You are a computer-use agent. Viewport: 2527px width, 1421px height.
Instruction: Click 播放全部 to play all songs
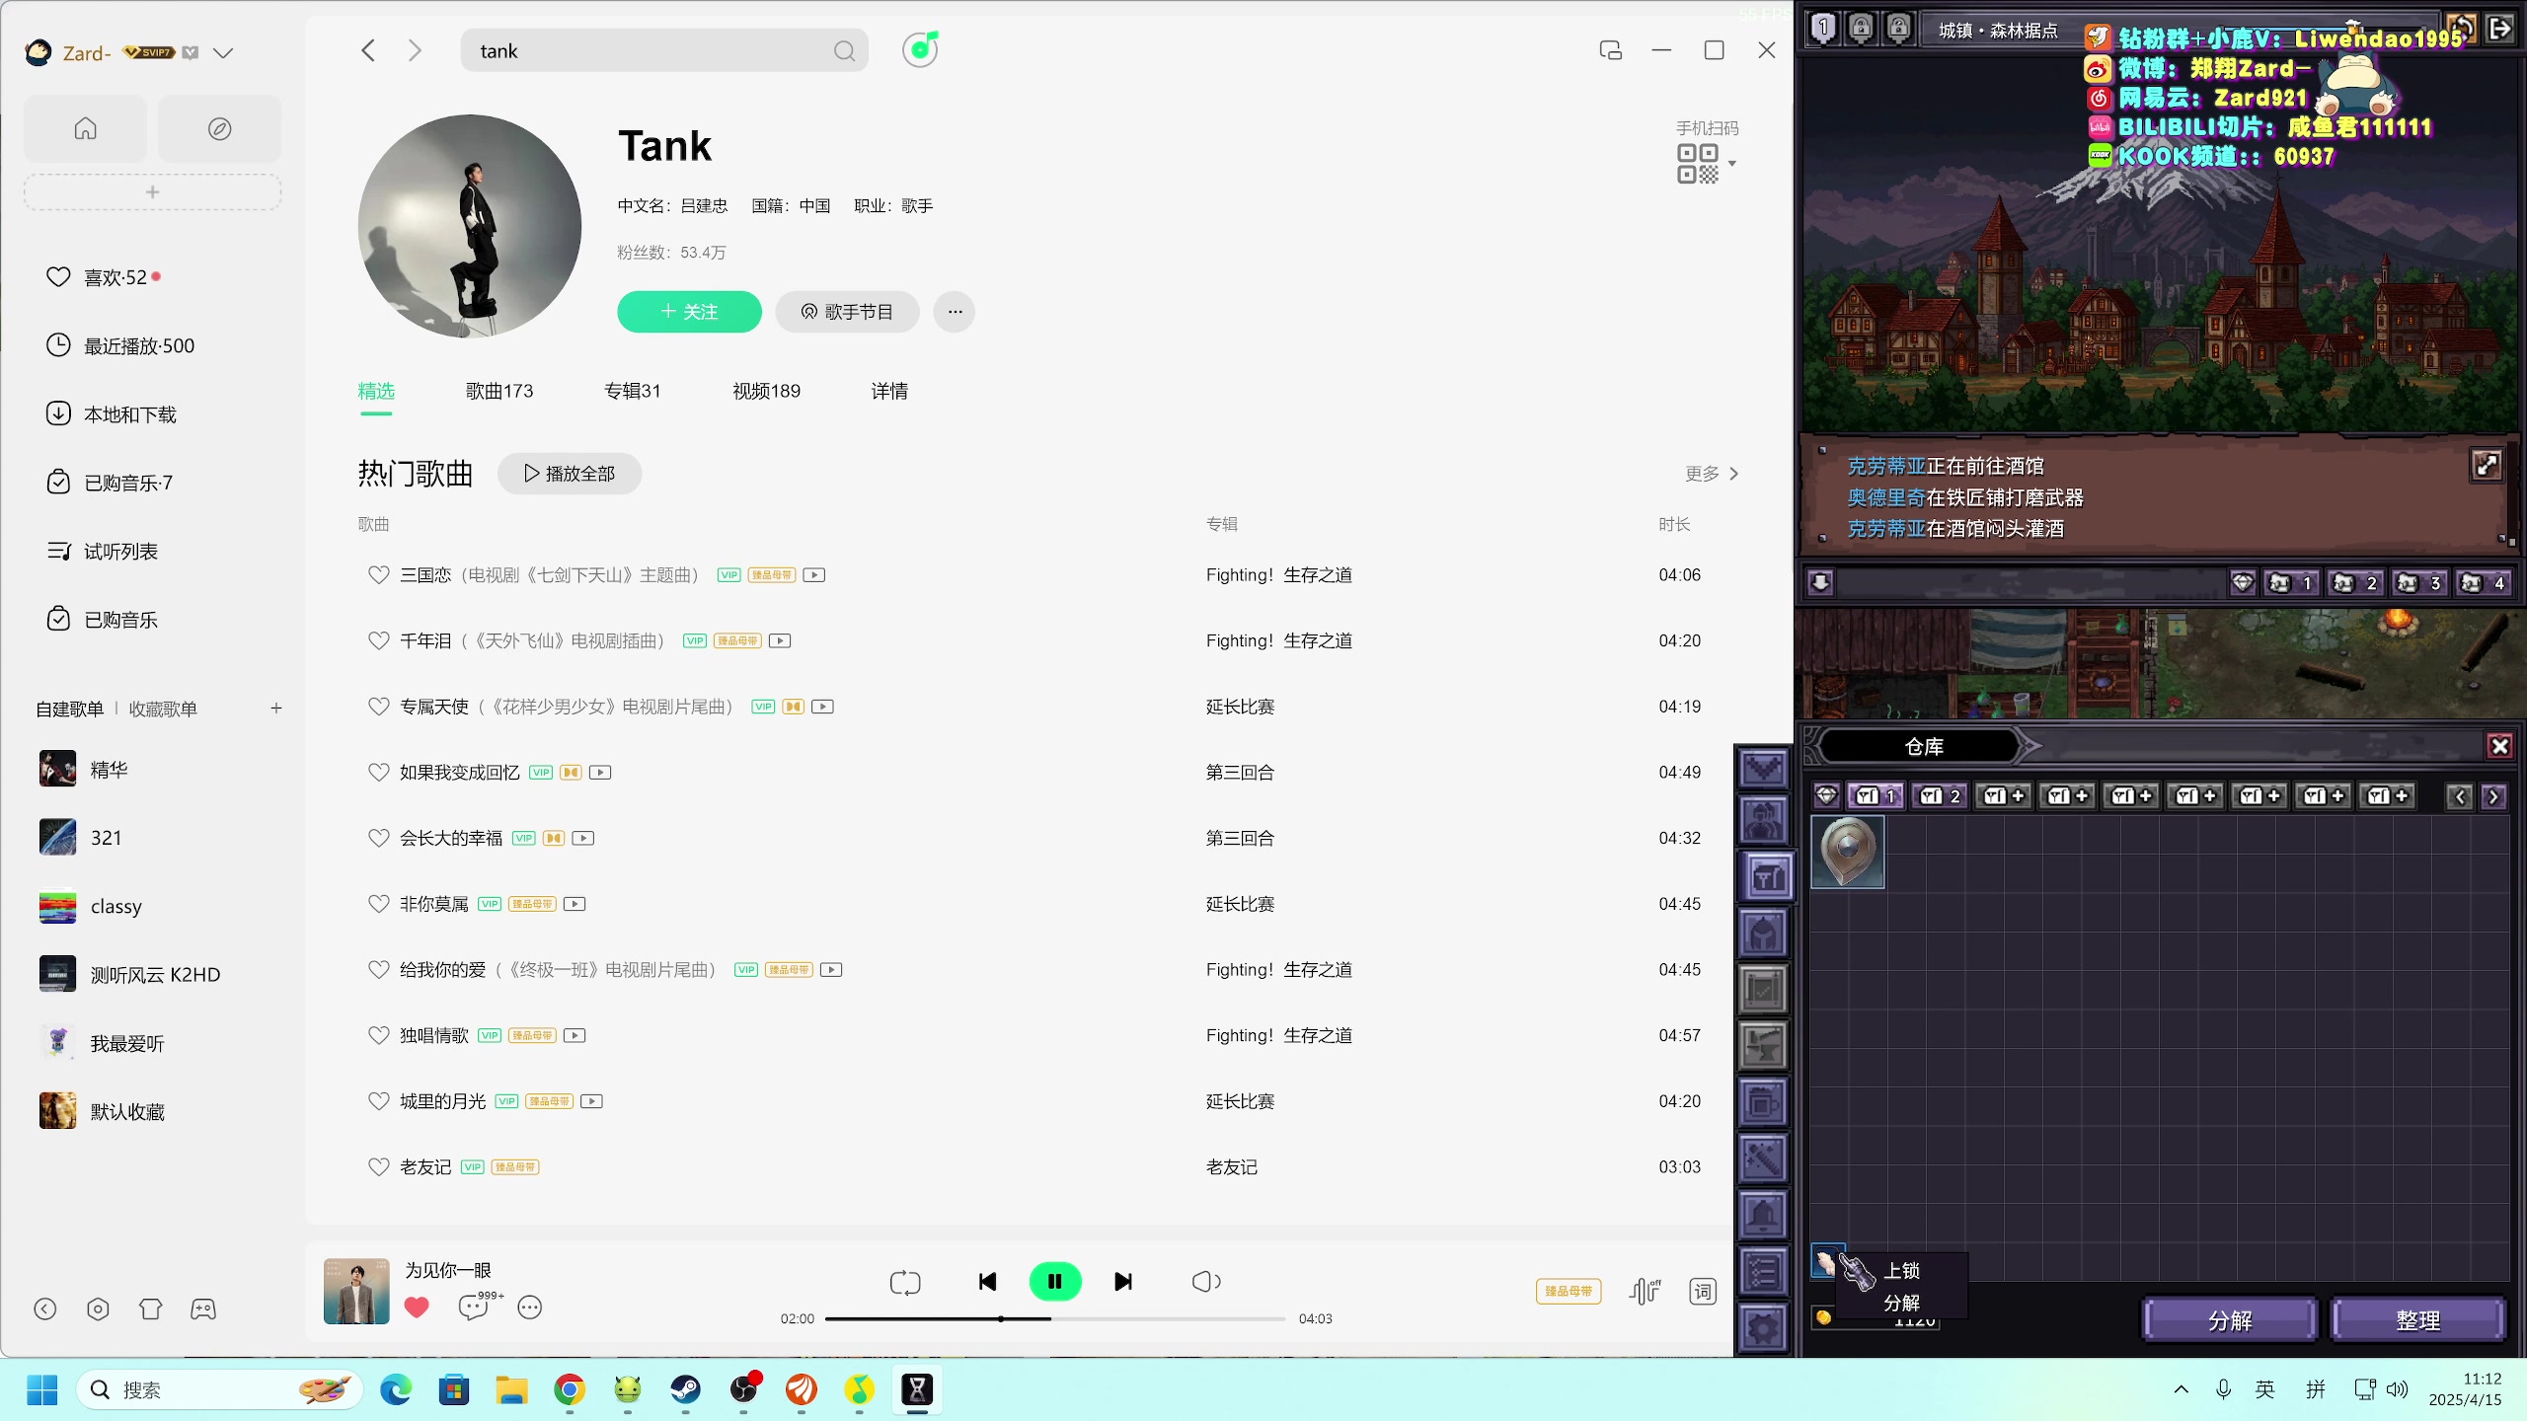pos(570,474)
